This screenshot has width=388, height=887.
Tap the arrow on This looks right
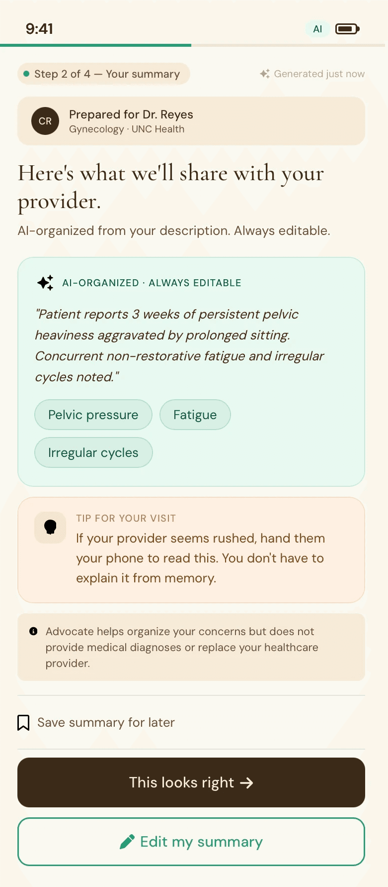click(x=246, y=783)
